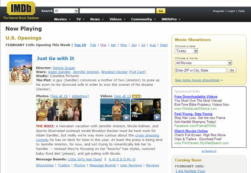Open I Am Number Four link

190,171
